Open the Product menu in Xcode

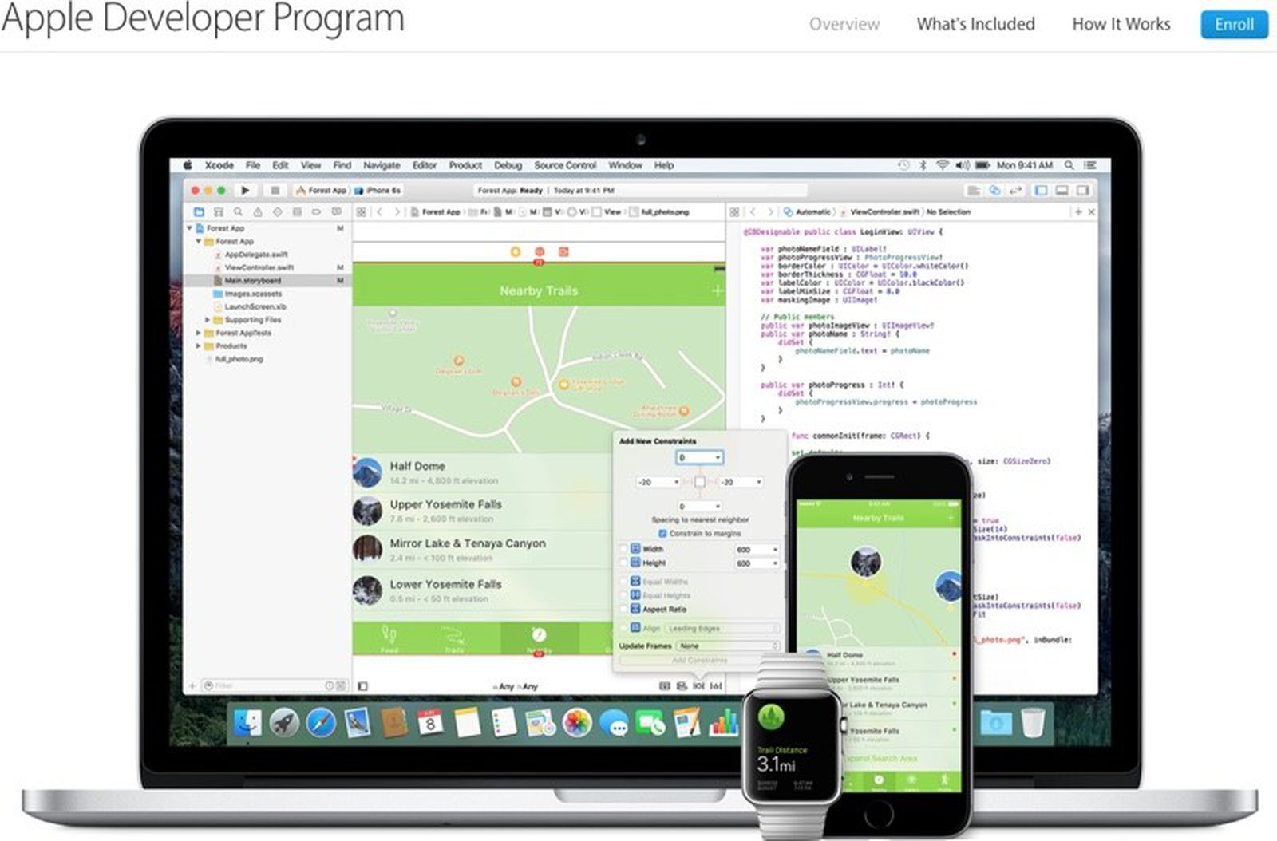pyautogui.click(x=465, y=165)
